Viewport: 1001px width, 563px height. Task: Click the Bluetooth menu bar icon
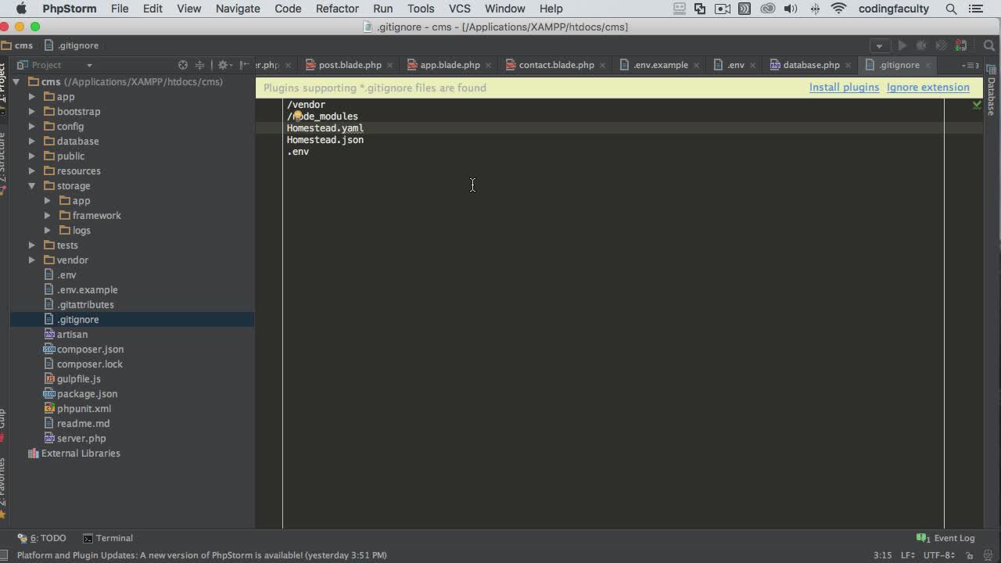[x=815, y=9]
